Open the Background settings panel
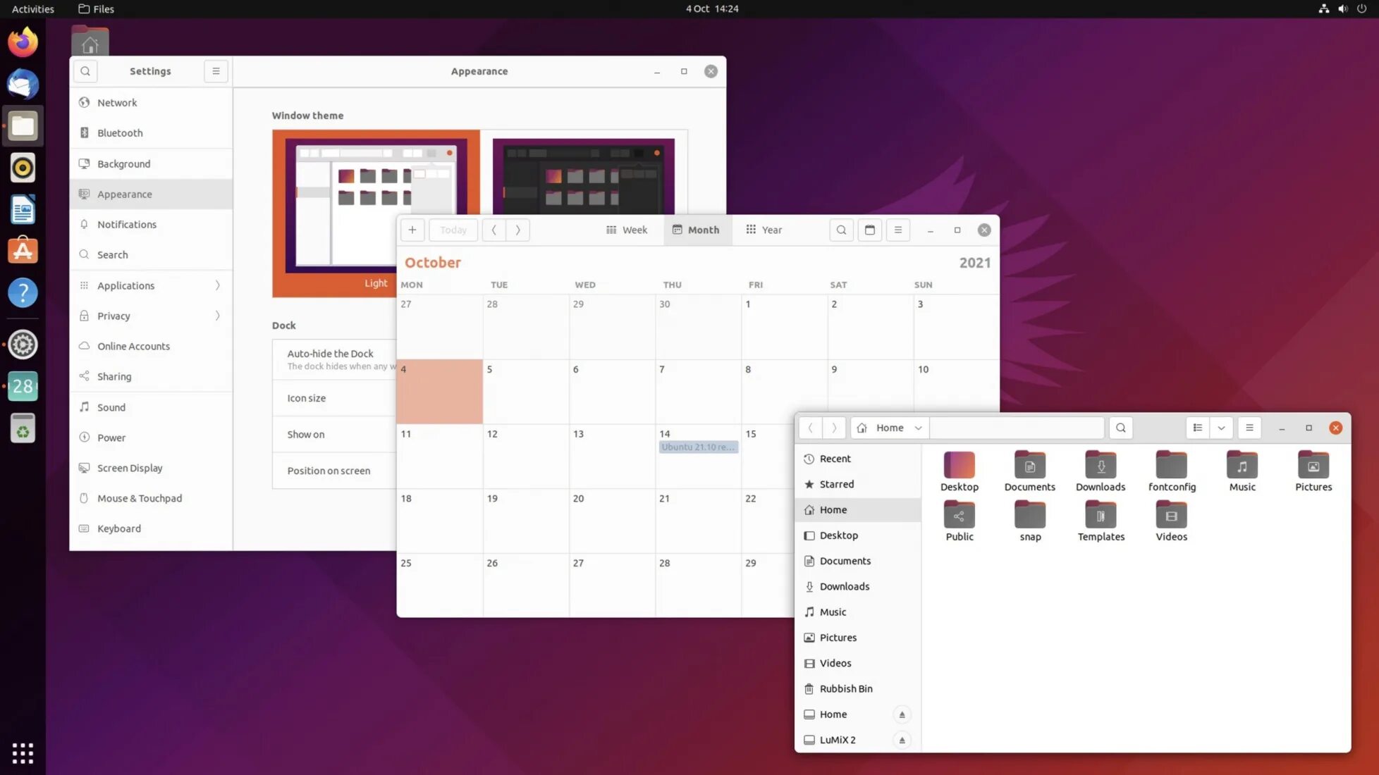 pos(123,163)
